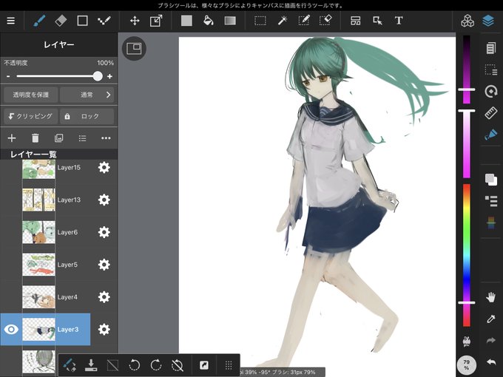Select the Bucket tool
The height and width of the screenshot is (377, 503).
(x=208, y=21)
